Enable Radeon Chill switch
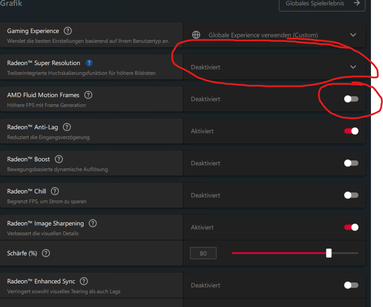 point(351,195)
